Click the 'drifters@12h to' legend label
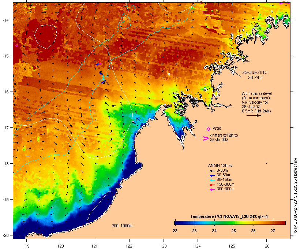This screenshot has height=249, width=300. point(224,135)
